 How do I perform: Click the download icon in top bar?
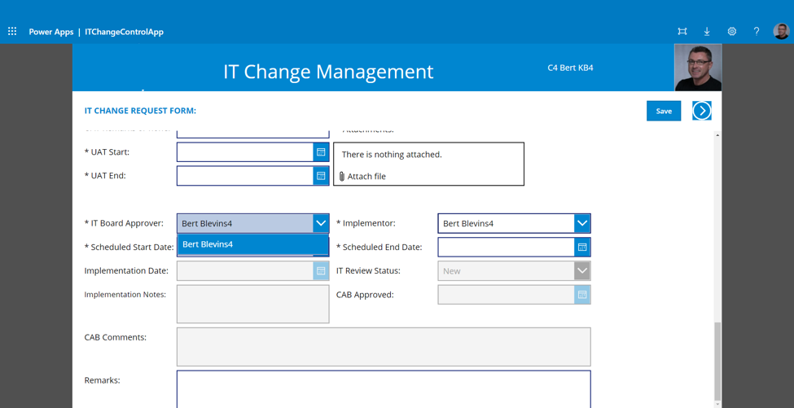(x=707, y=32)
